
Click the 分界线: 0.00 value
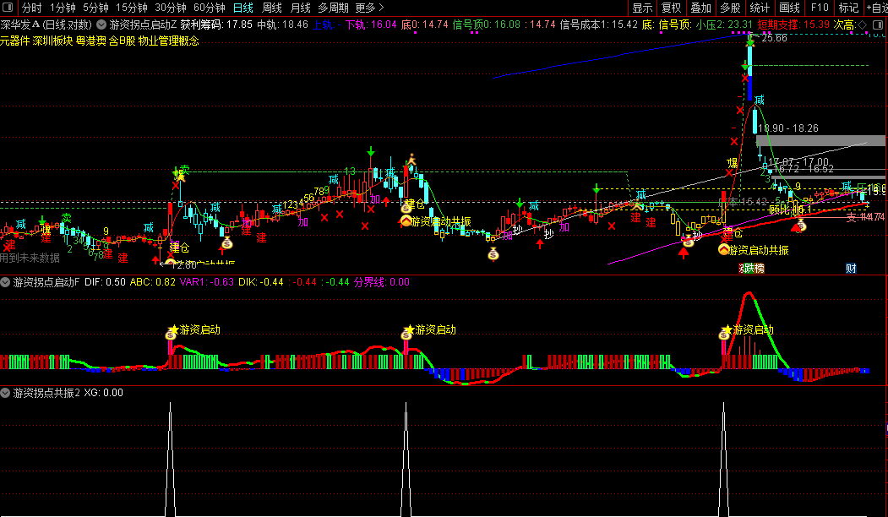[x=382, y=282]
